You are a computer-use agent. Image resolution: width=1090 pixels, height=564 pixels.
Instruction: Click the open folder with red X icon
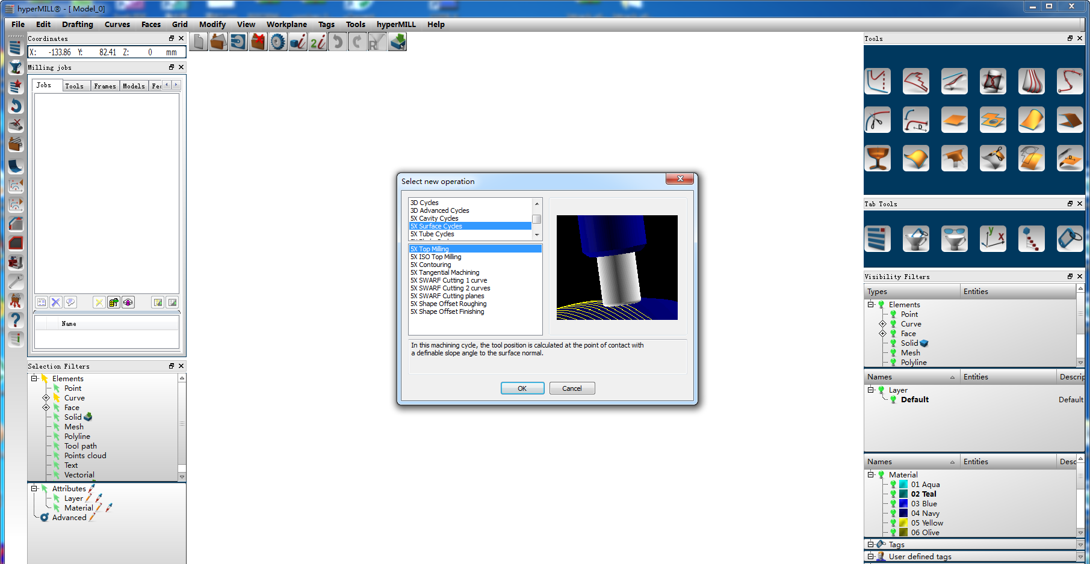pyautogui.click(x=258, y=42)
